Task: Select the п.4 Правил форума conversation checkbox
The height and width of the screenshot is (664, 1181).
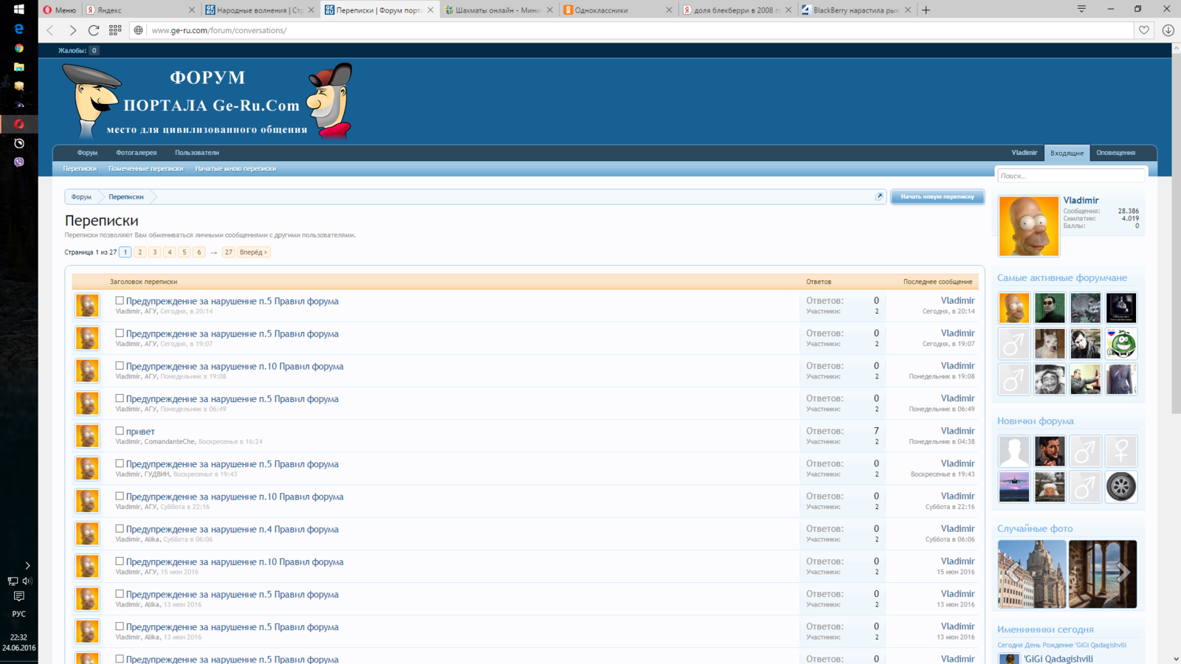Action: 120,528
